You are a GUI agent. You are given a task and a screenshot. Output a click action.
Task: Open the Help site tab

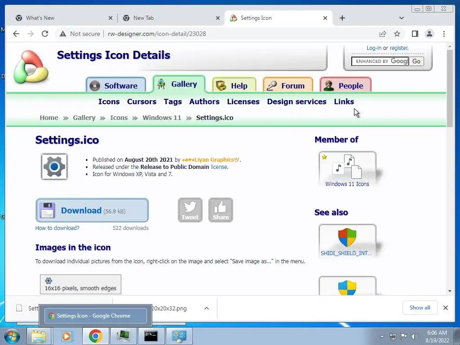234,85
